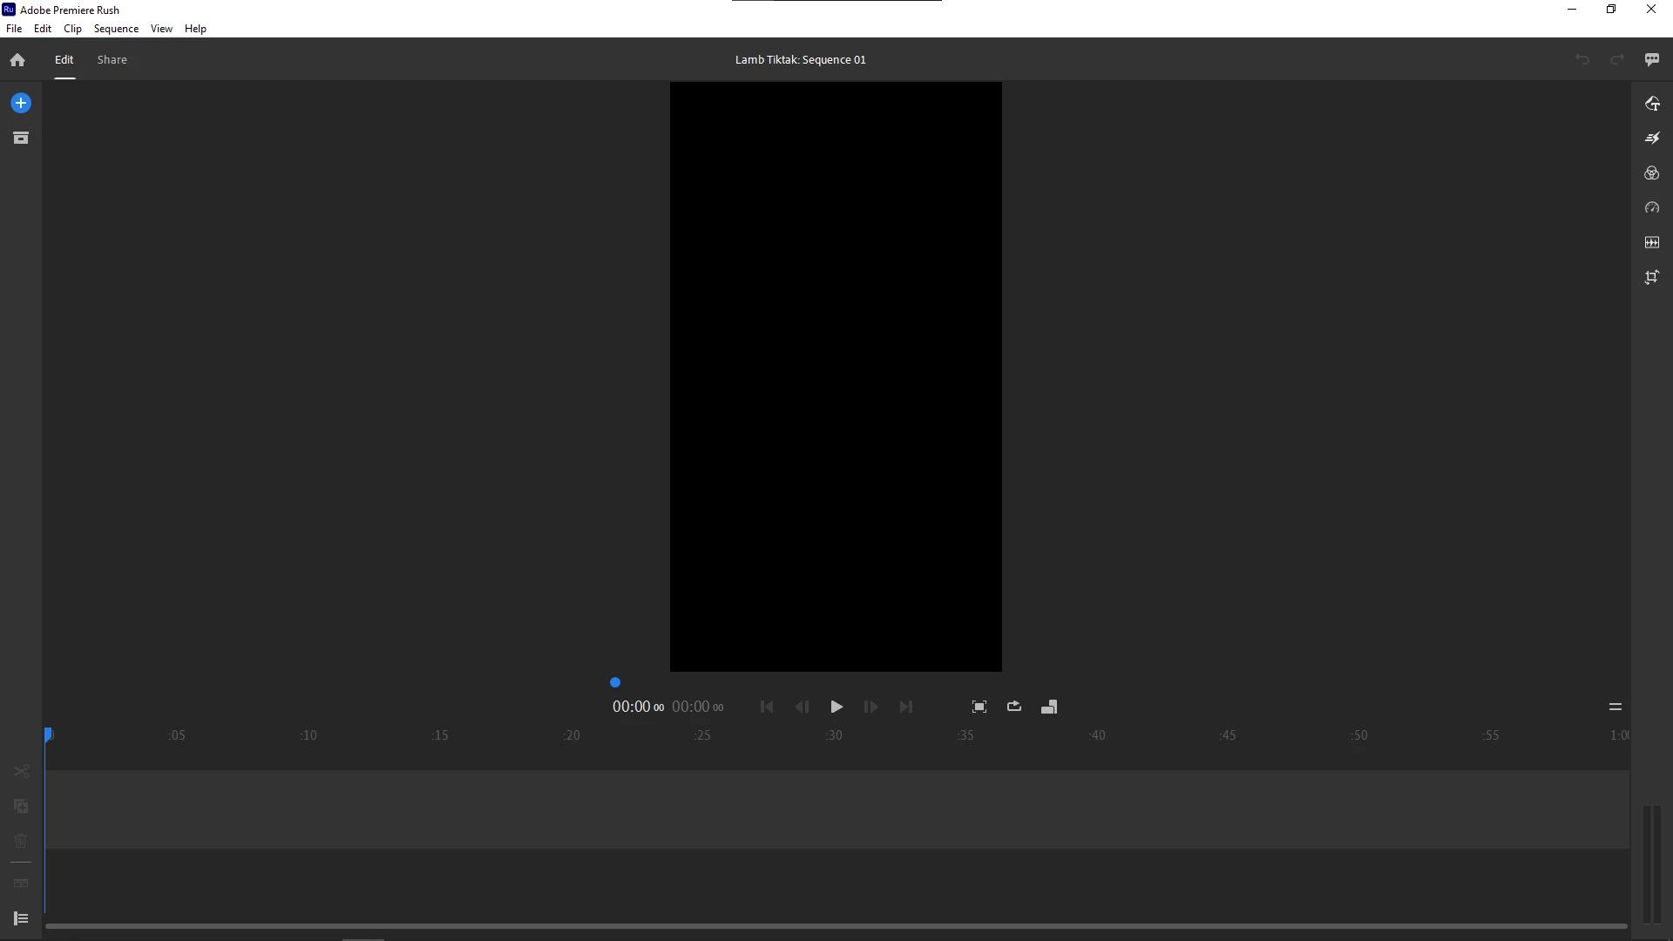Open the feedback chat bubble icon

[1652, 59]
